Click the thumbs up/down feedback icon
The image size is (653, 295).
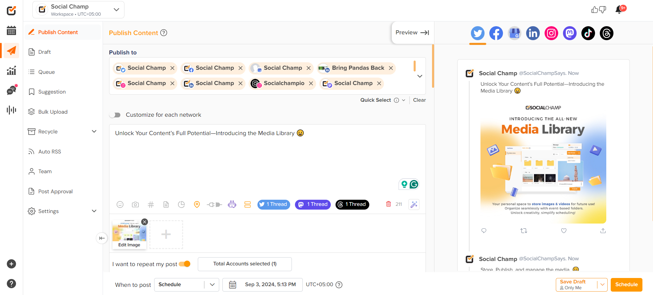point(598,10)
